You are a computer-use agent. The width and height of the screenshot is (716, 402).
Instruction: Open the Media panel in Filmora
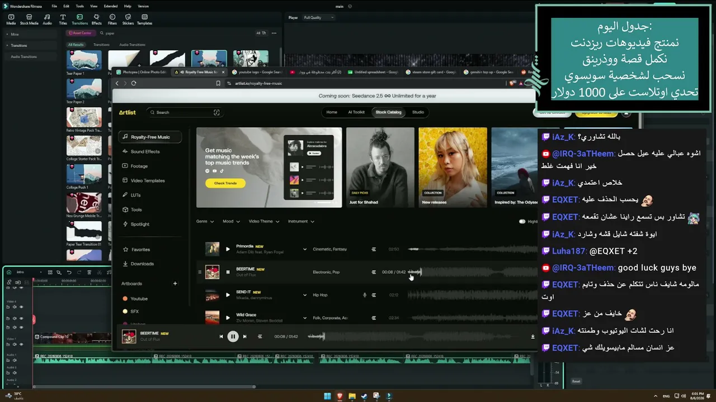click(11, 20)
